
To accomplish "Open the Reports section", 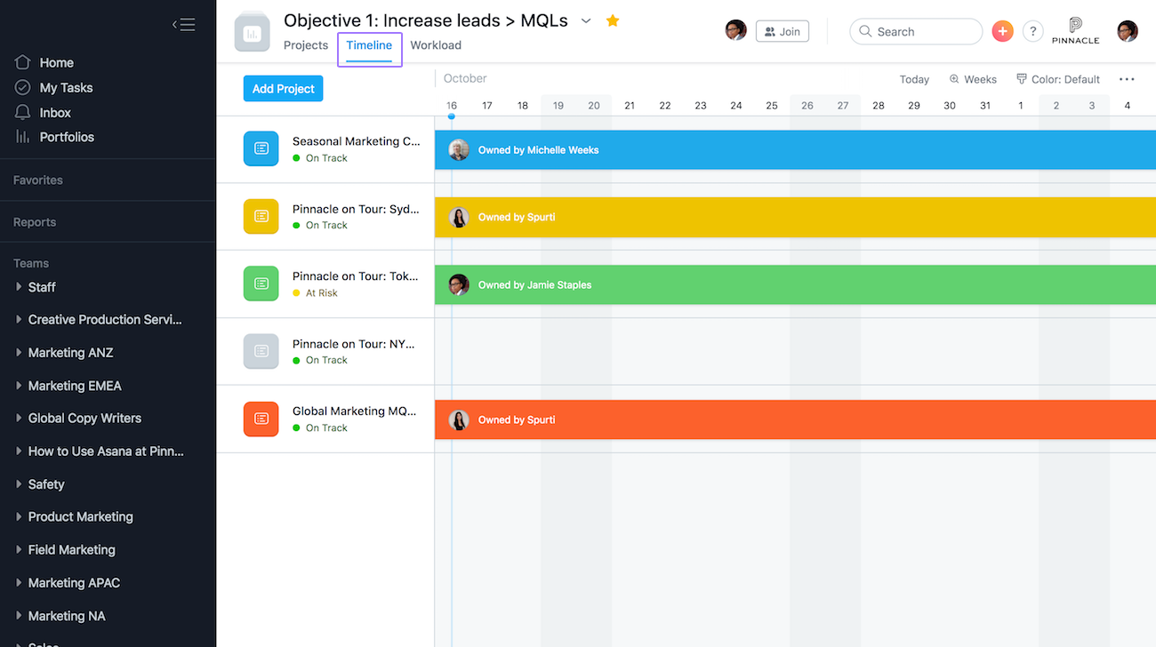I will pos(35,222).
